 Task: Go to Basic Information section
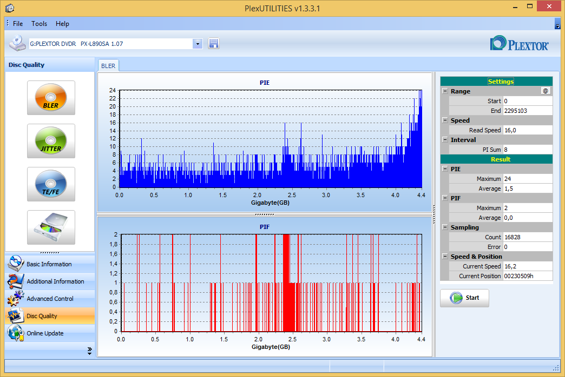point(49,264)
